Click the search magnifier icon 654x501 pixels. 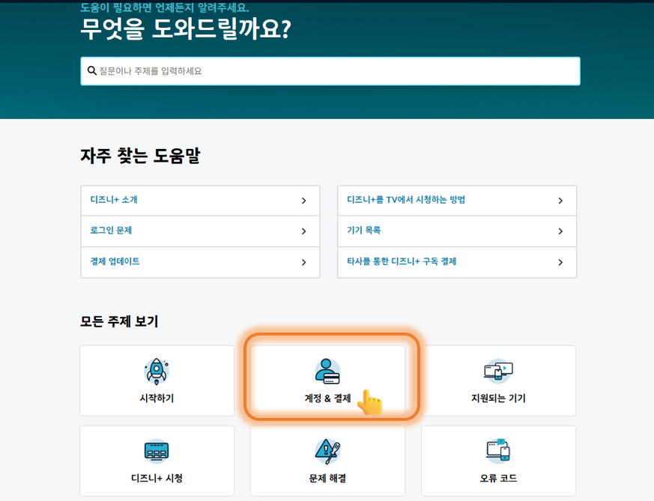(91, 71)
